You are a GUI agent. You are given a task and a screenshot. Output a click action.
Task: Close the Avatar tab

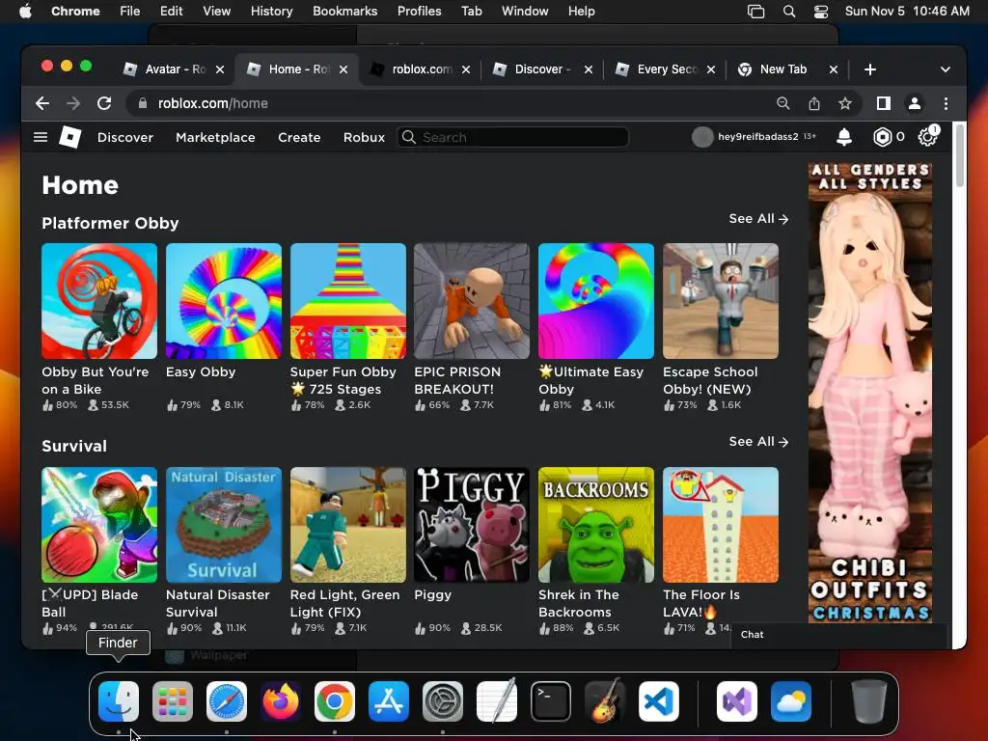point(220,69)
